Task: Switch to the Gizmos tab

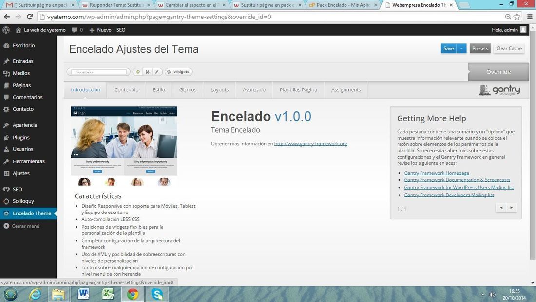Action: (188, 90)
